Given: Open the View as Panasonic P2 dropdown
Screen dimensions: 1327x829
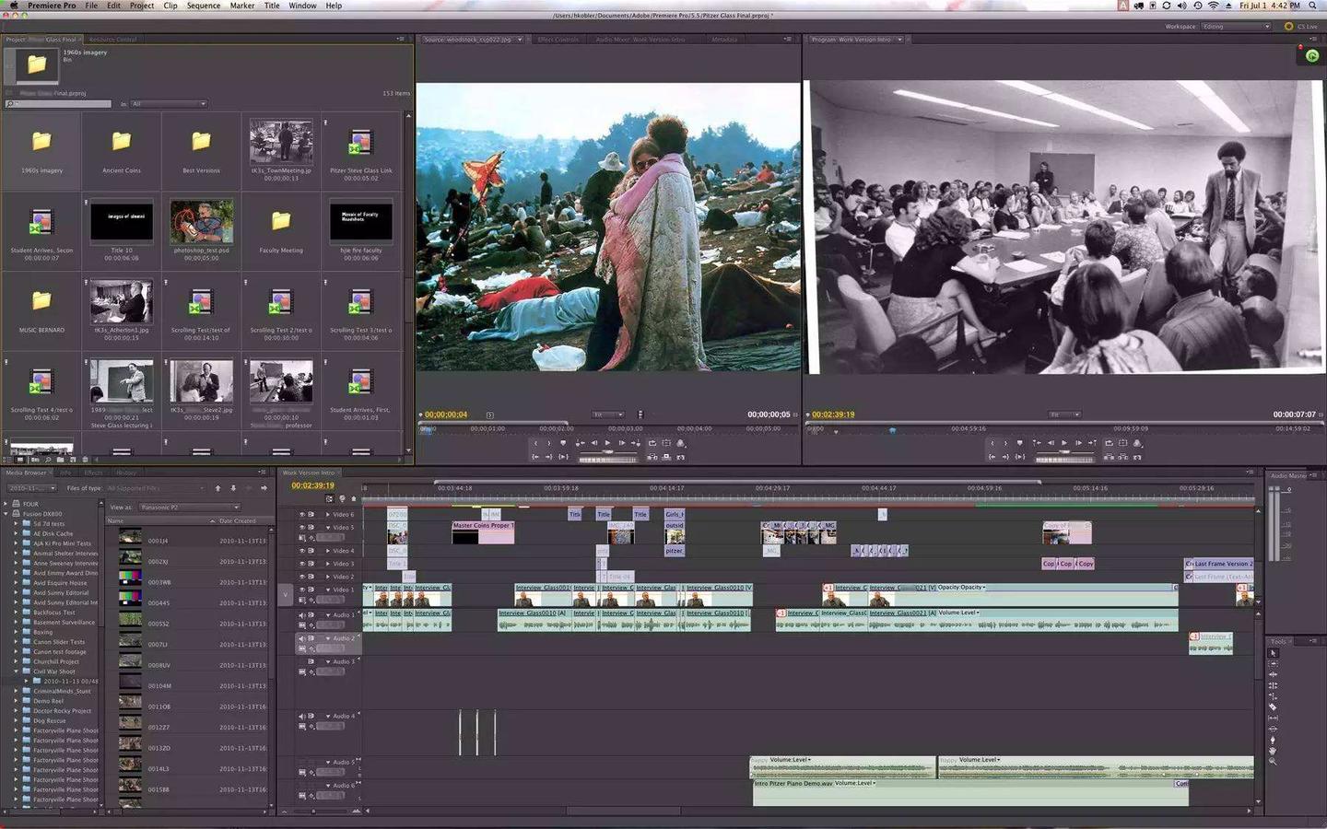Looking at the screenshot, I should 189,507.
